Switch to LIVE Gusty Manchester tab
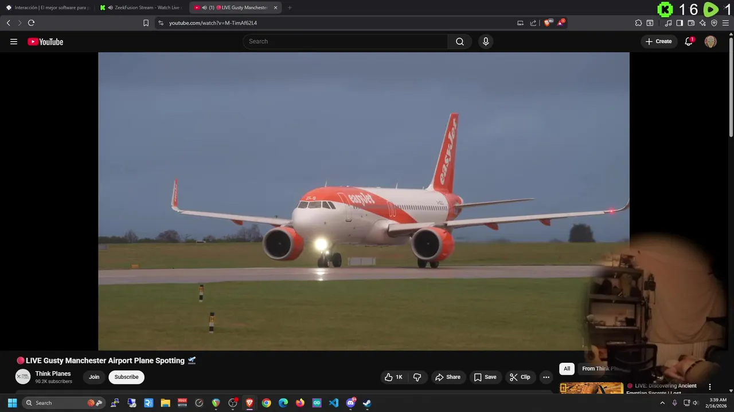This screenshot has width=734, height=412. (236, 7)
